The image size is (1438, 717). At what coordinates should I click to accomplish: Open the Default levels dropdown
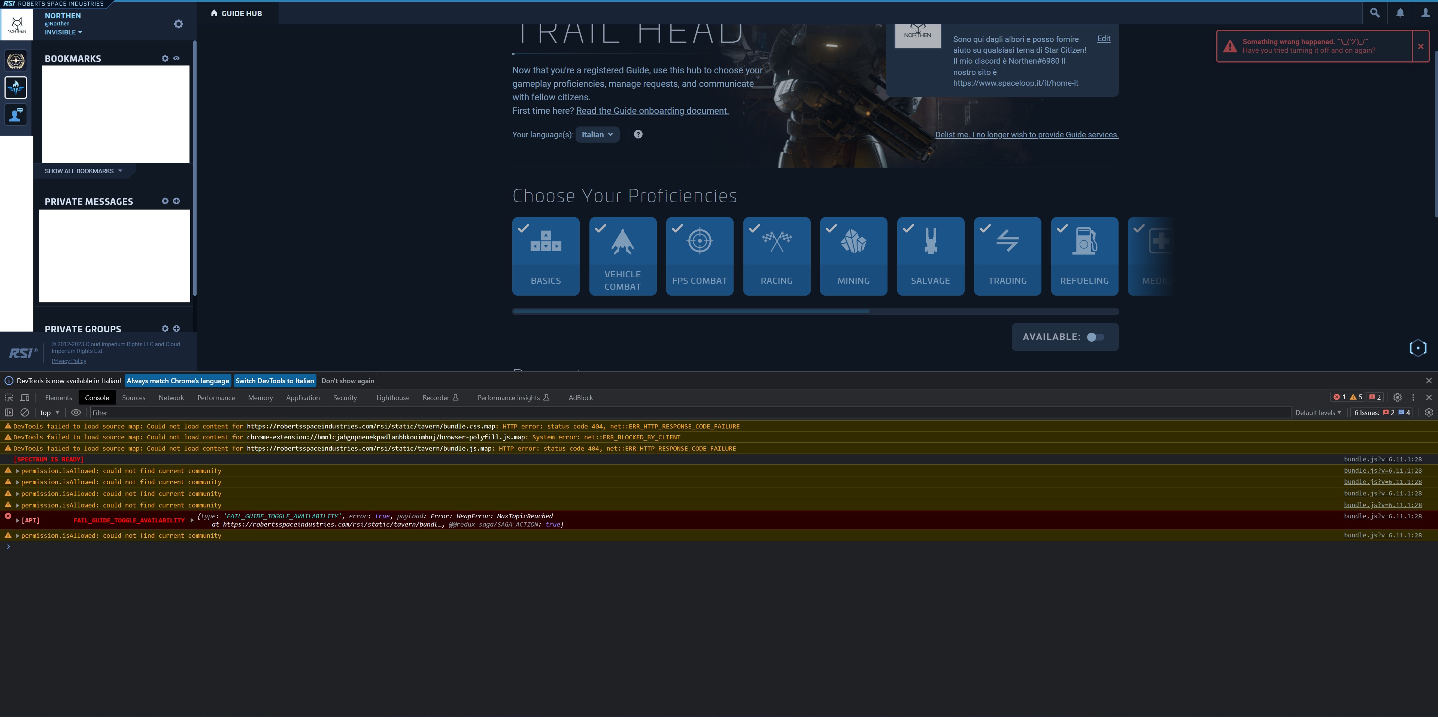pos(1318,412)
